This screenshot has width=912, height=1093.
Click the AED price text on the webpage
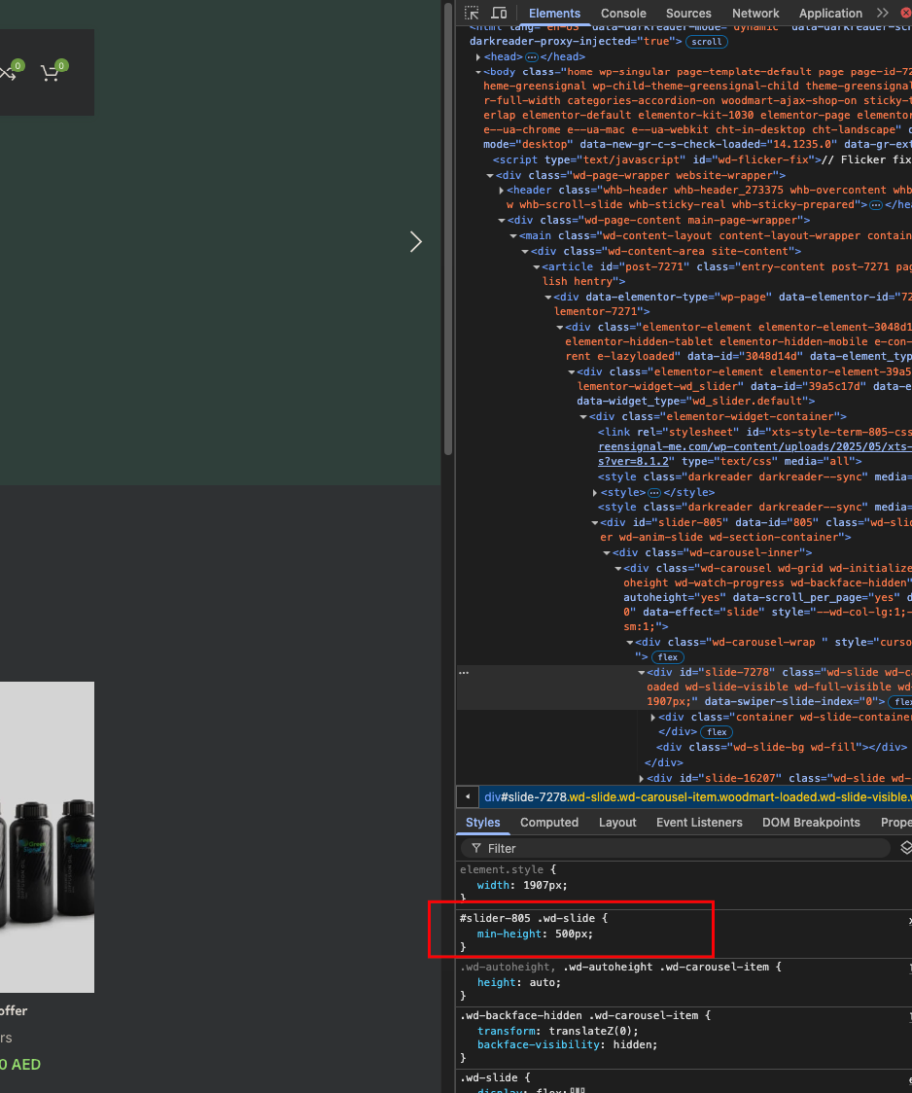[x=20, y=1065]
